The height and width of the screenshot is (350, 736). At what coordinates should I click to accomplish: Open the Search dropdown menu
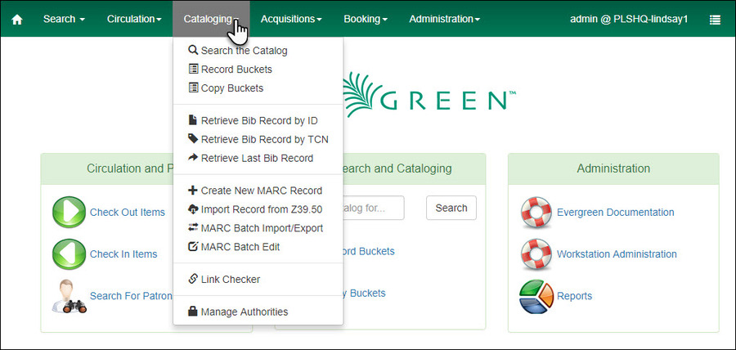pos(65,20)
